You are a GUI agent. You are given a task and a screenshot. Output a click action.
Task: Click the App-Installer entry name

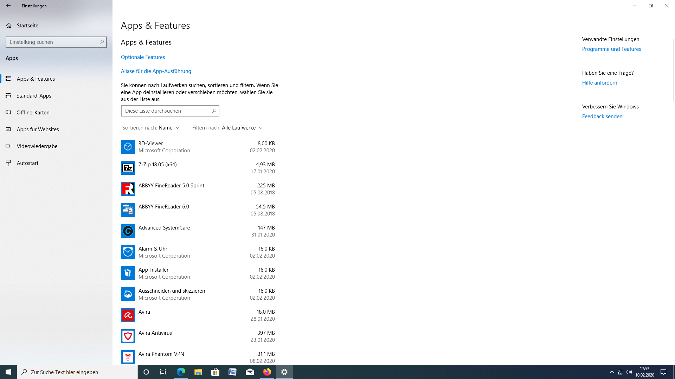[x=154, y=270]
